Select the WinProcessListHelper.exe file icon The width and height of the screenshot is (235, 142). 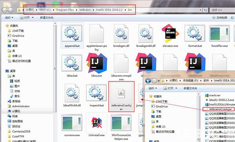(121, 122)
